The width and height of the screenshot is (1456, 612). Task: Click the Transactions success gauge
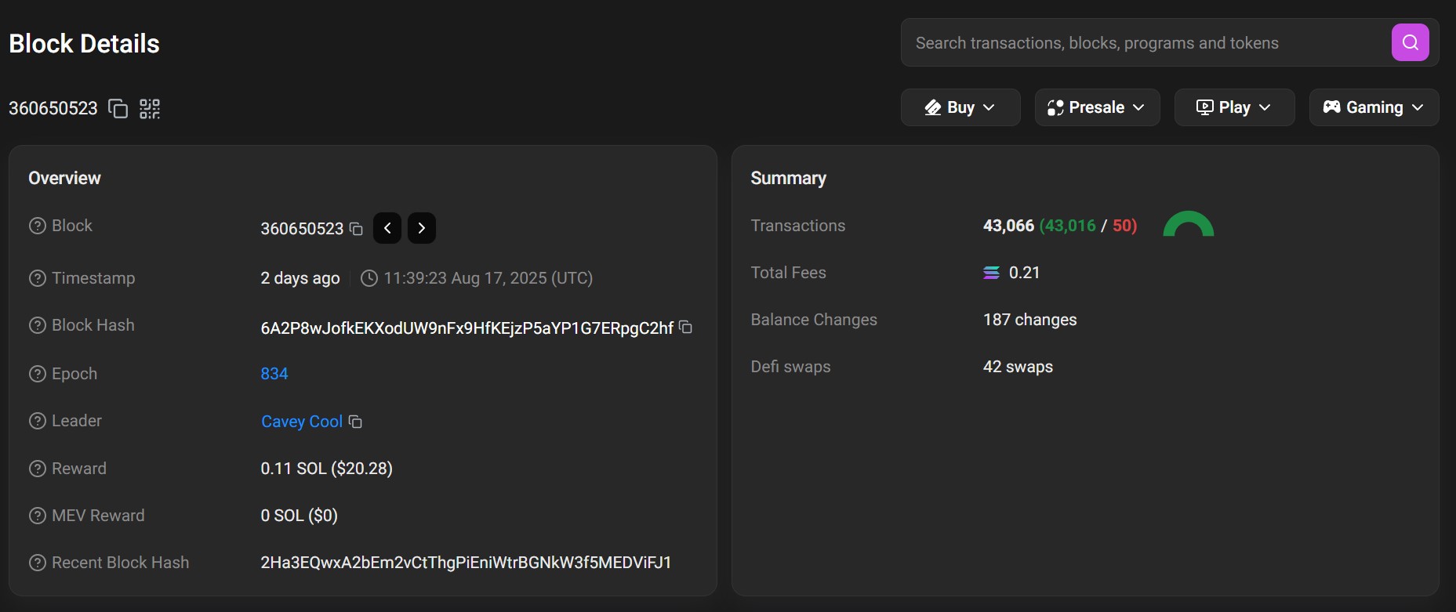(1188, 229)
